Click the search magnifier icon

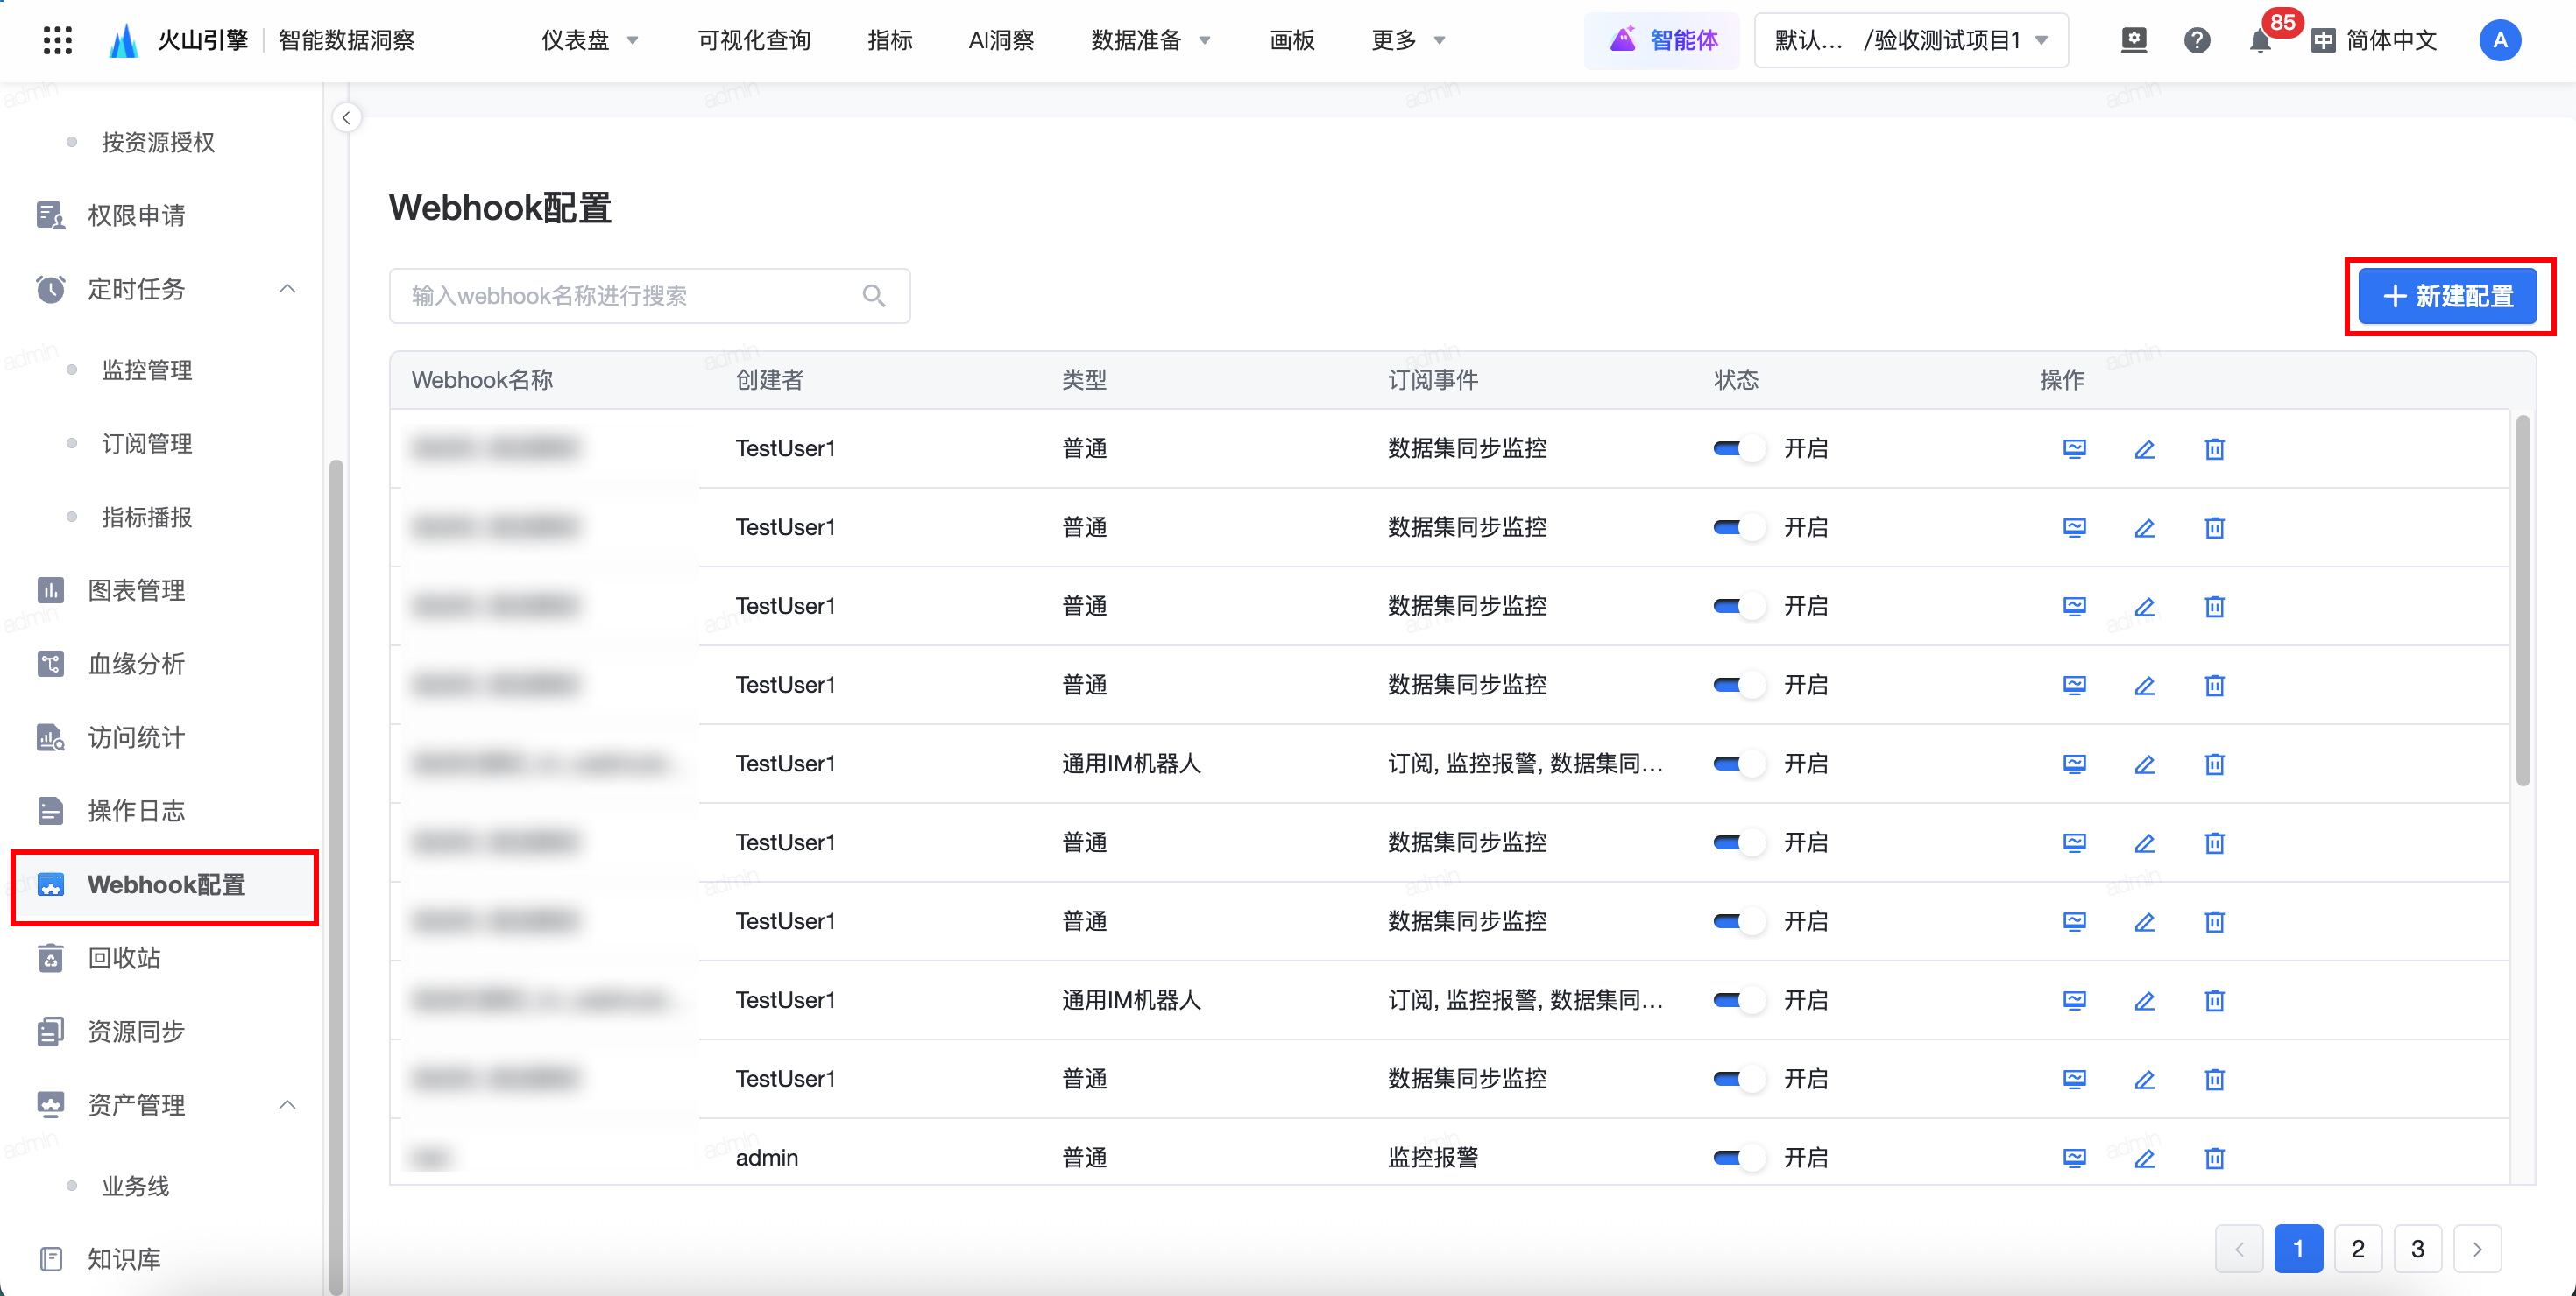[x=873, y=296]
